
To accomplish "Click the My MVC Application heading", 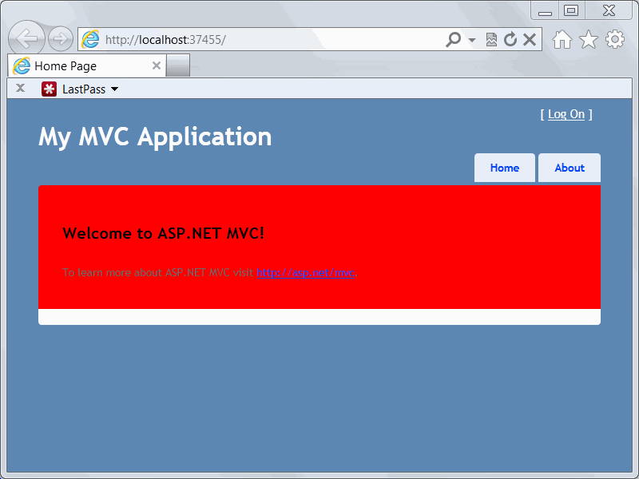I will click(x=155, y=137).
